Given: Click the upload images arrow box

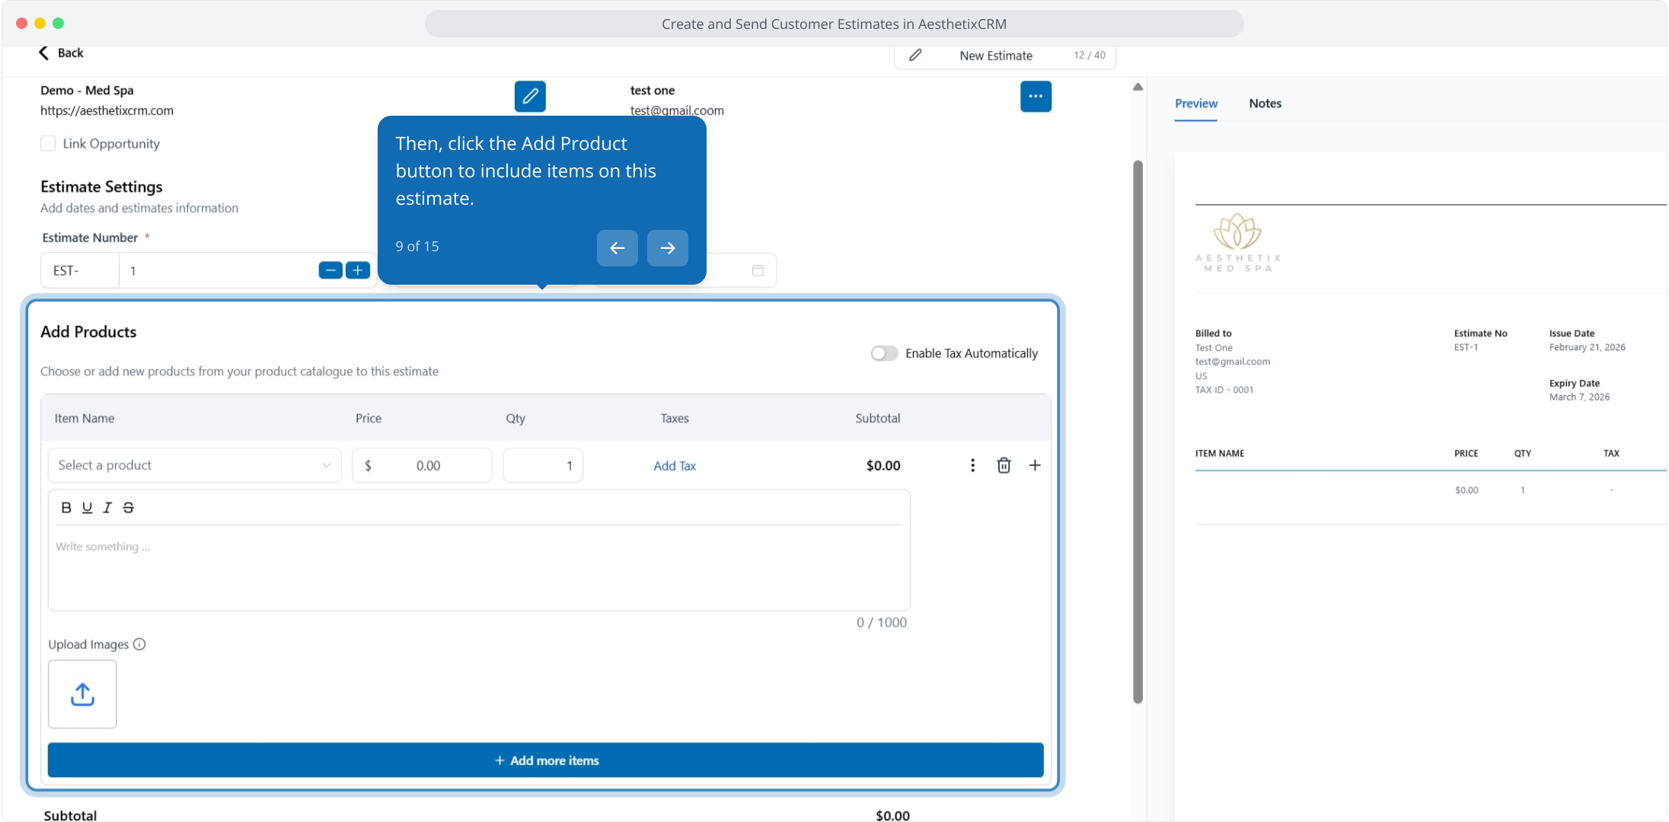Looking at the screenshot, I should click(x=82, y=694).
